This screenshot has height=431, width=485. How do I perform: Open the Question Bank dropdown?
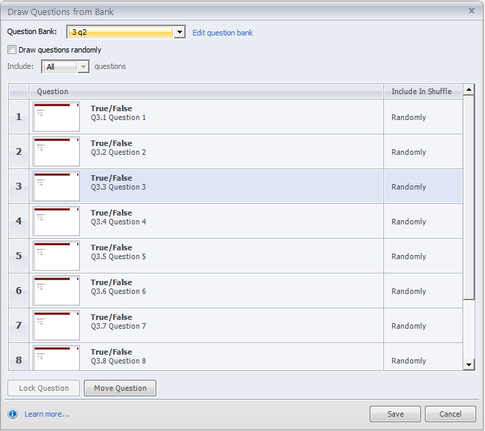(179, 32)
